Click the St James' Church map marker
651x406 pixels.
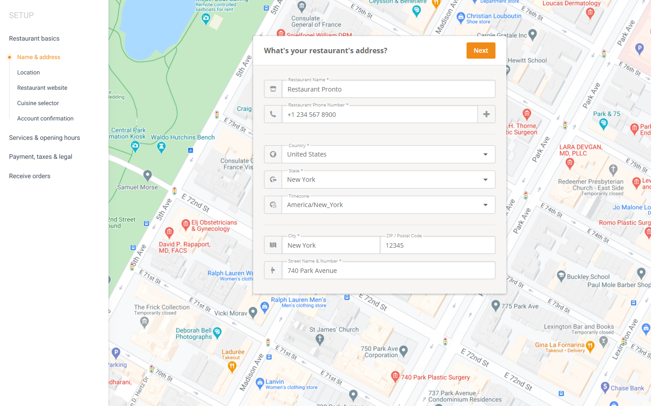coord(320,339)
